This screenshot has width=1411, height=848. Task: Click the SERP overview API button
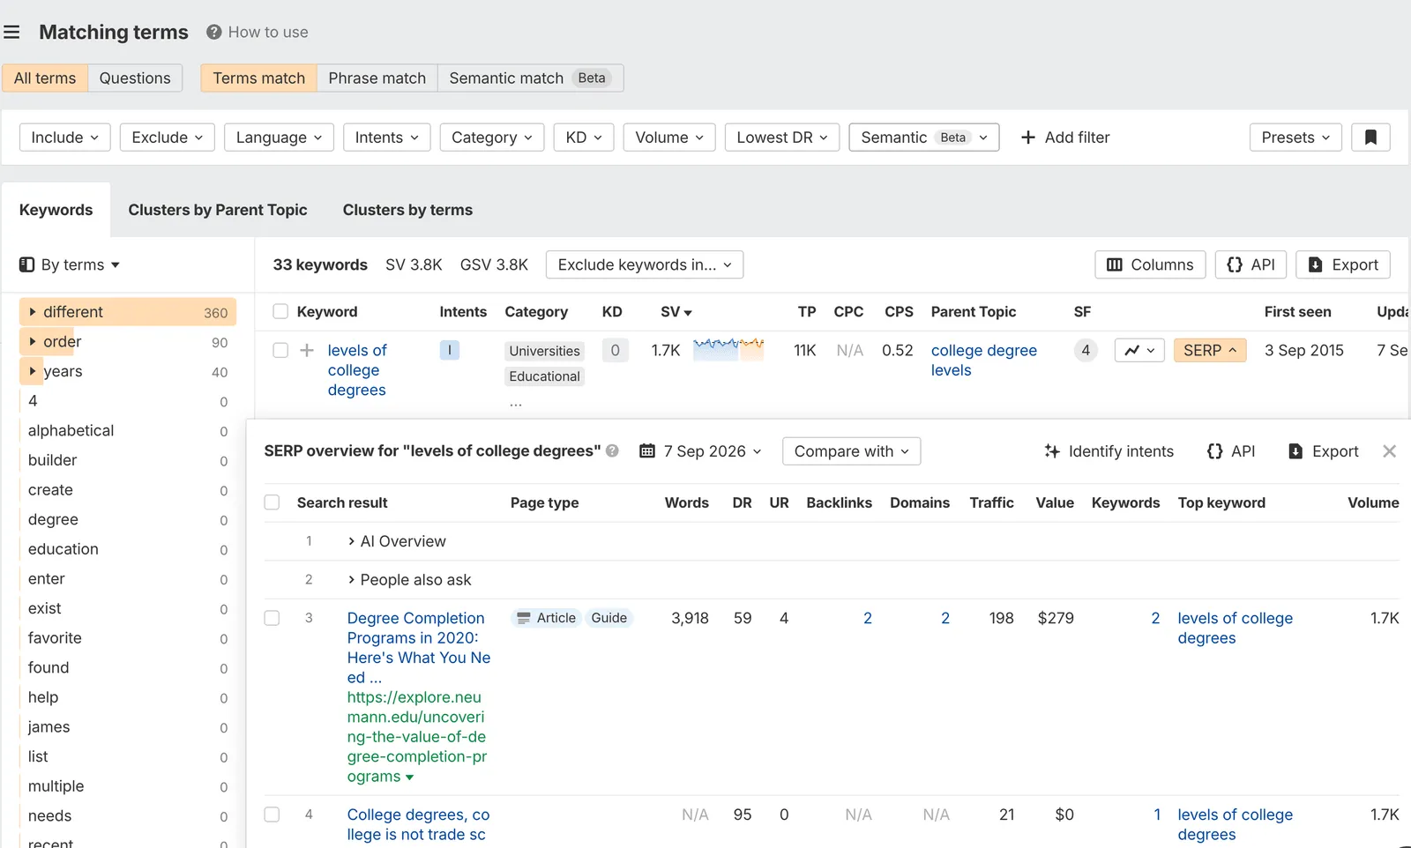(1231, 451)
